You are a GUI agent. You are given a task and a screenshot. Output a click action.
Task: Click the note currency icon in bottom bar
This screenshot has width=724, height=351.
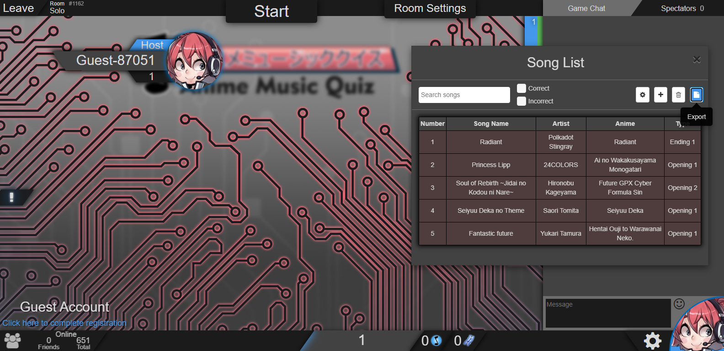point(437,340)
